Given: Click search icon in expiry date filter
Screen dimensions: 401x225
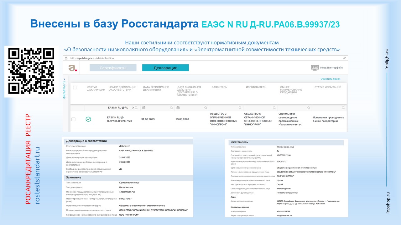Looking at the screenshot, I should point(206,107).
